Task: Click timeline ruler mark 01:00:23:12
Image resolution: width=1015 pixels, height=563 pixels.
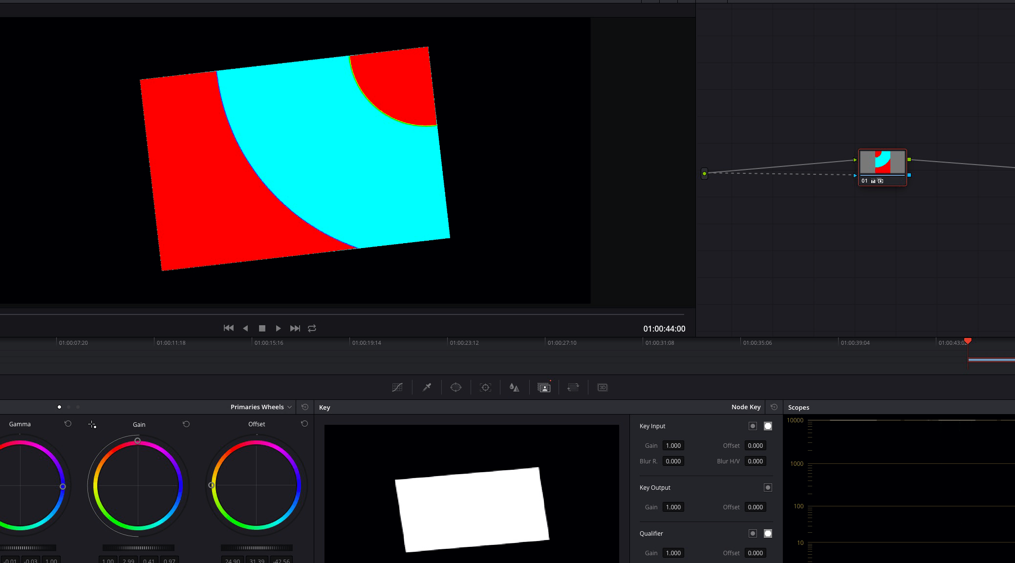Action: tap(464, 343)
